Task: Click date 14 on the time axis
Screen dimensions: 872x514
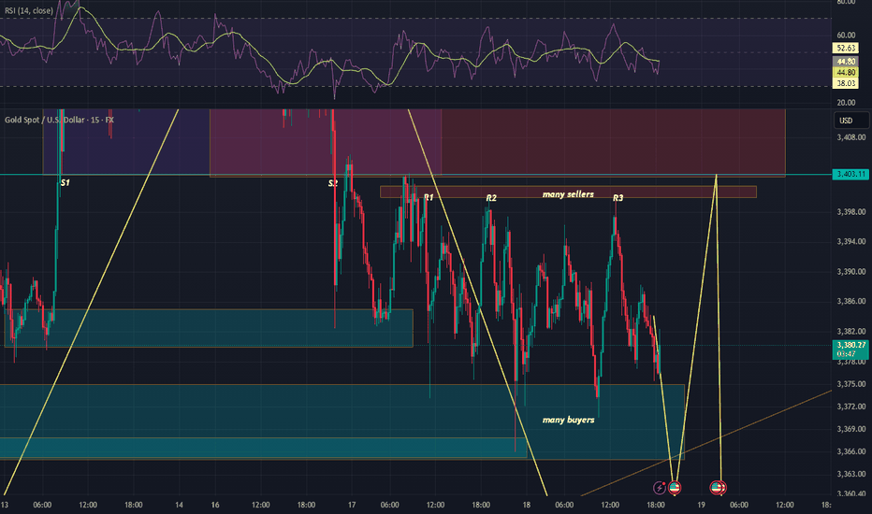Action: pyautogui.click(x=179, y=505)
